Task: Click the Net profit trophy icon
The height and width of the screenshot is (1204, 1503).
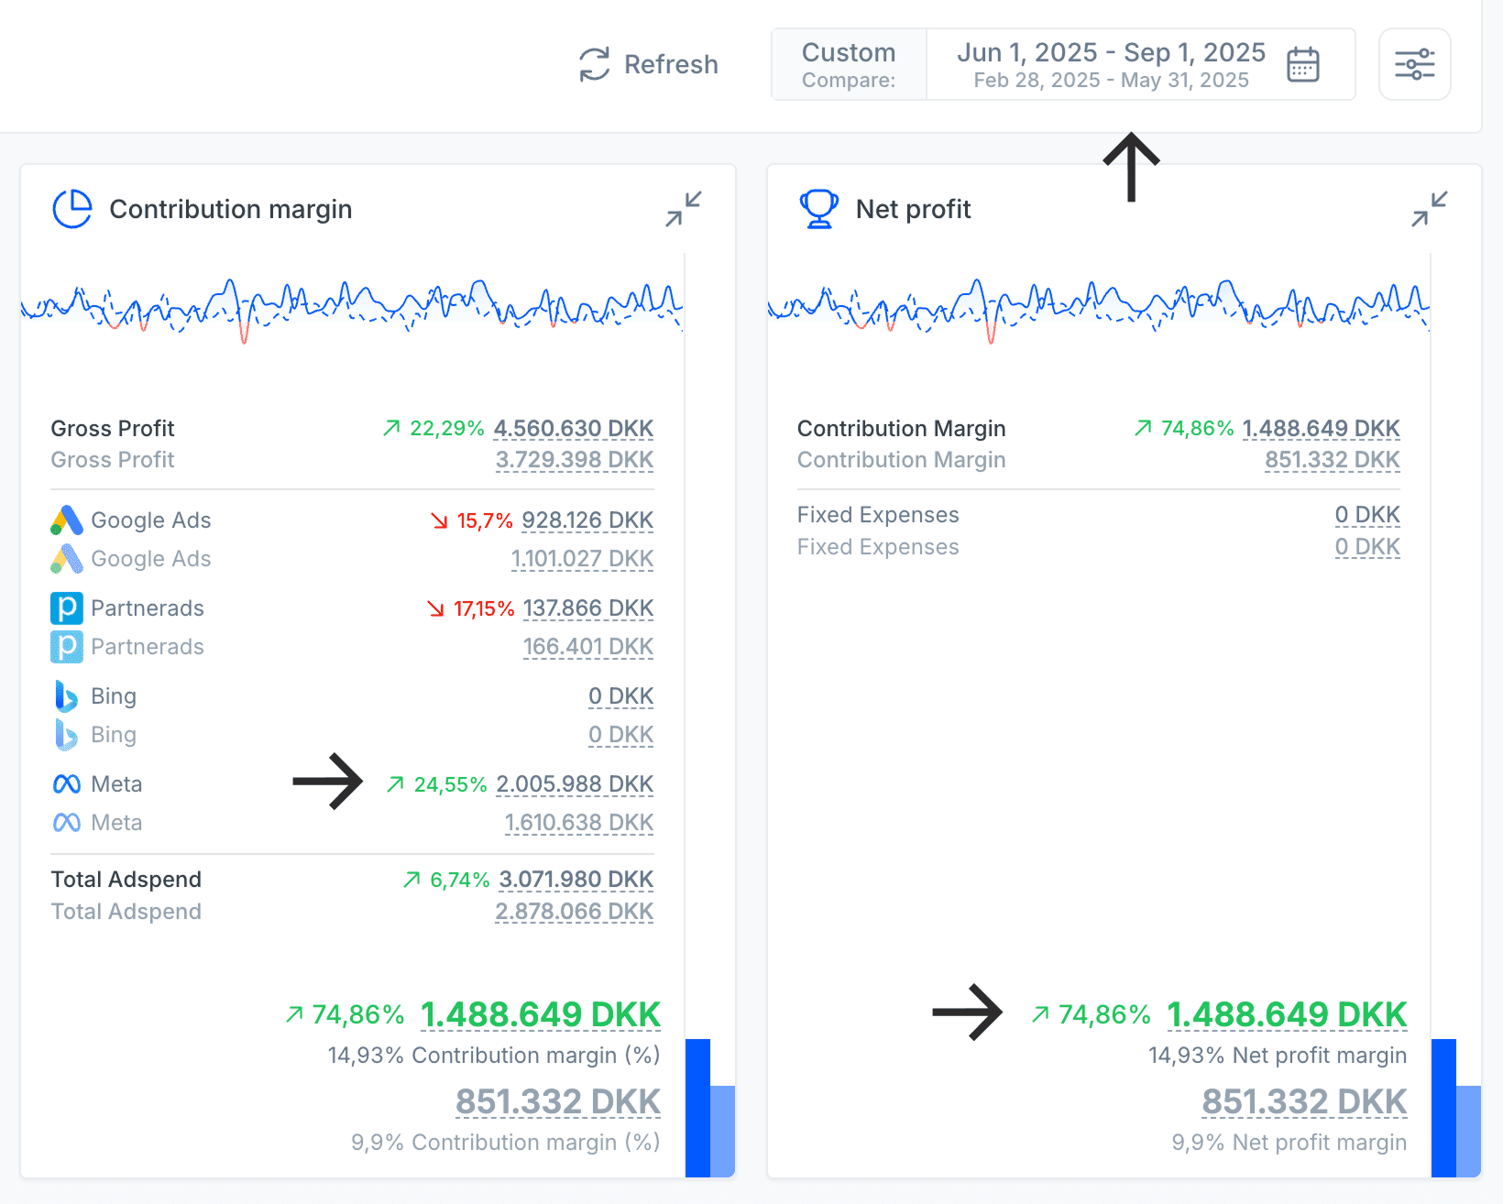Action: [x=818, y=209]
